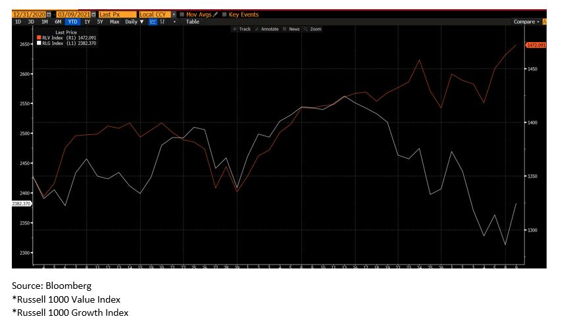Click the orange button beside Compare

(544, 22)
